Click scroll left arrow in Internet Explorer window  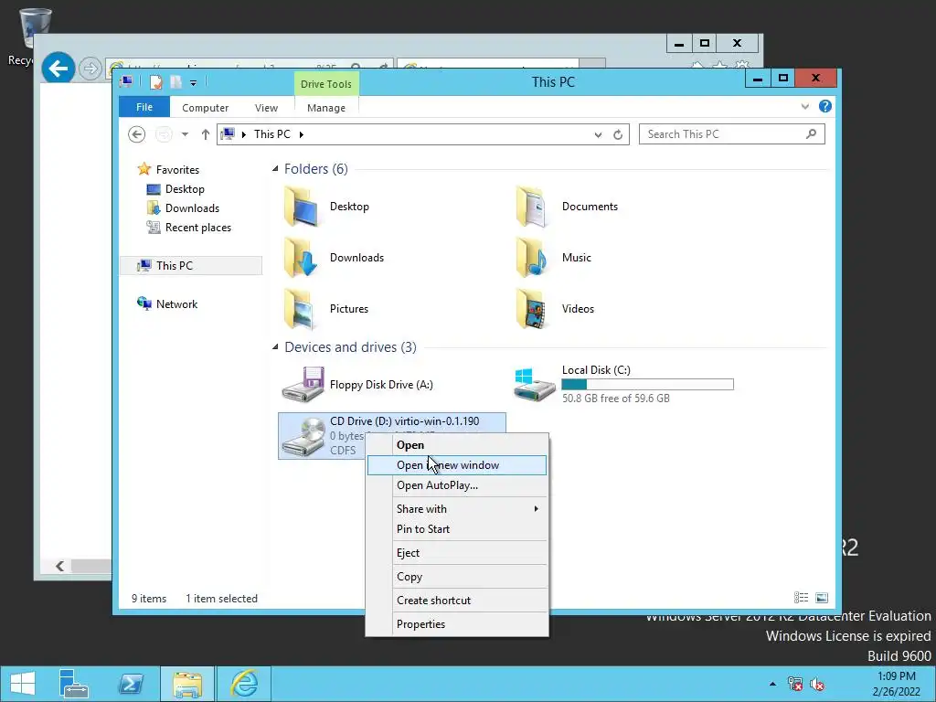point(59,566)
